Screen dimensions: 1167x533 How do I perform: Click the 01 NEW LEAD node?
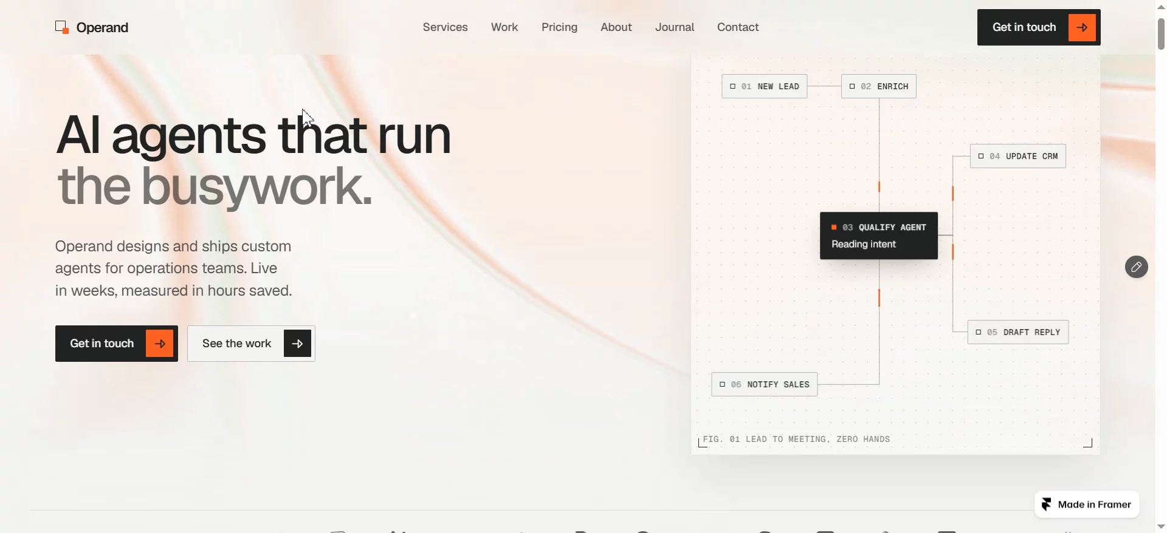(765, 86)
